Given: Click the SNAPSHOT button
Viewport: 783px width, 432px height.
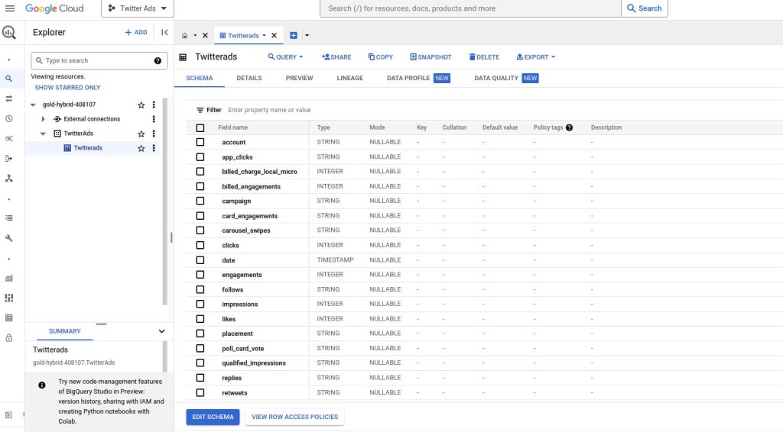Looking at the screenshot, I should (x=431, y=56).
